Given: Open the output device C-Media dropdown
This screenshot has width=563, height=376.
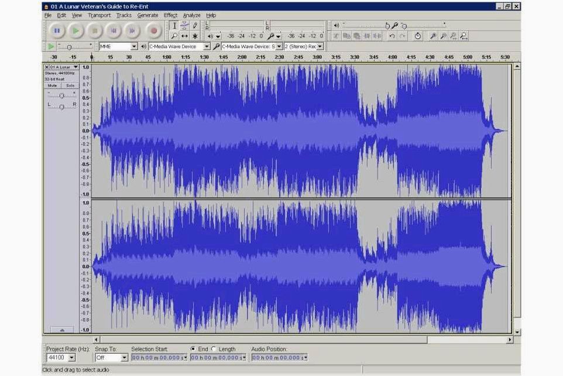Looking at the screenshot, I should (x=207, y=46).
